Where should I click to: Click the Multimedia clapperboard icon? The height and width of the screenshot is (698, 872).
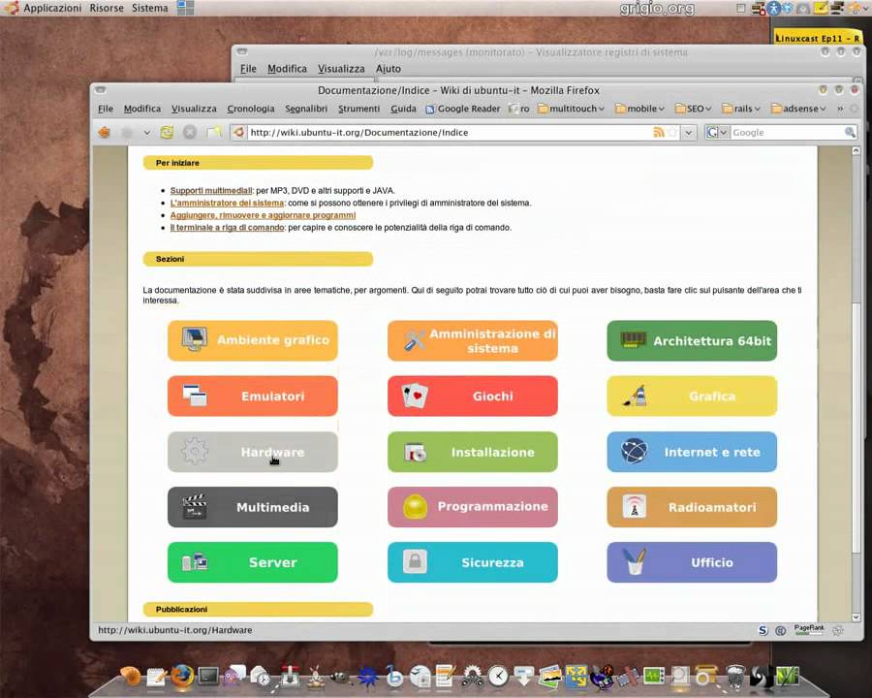pos(194,506)
